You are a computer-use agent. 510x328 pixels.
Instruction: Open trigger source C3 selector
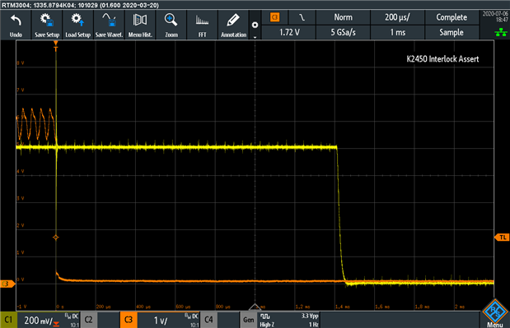tap(275, 17)
